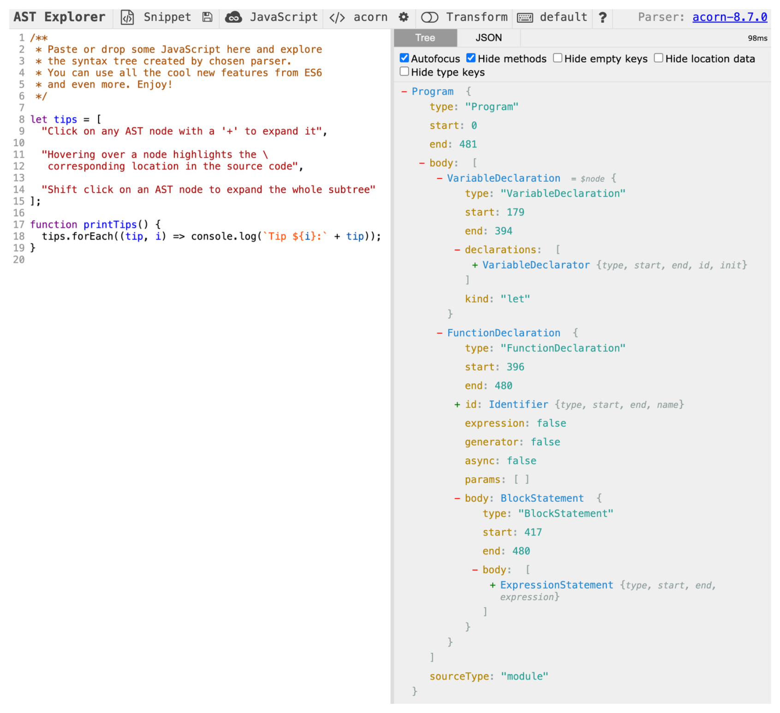The height and width of the screenshot is (713, 780).
Task: Uncheck the Autofocus checkbox
Action: click(404, 58)
